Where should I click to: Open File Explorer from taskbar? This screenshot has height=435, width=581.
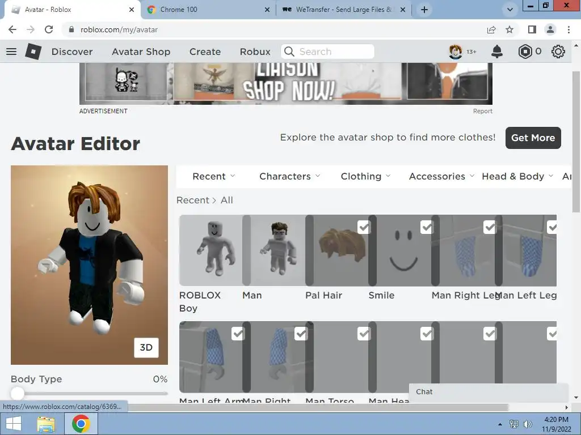click(46, 424)
